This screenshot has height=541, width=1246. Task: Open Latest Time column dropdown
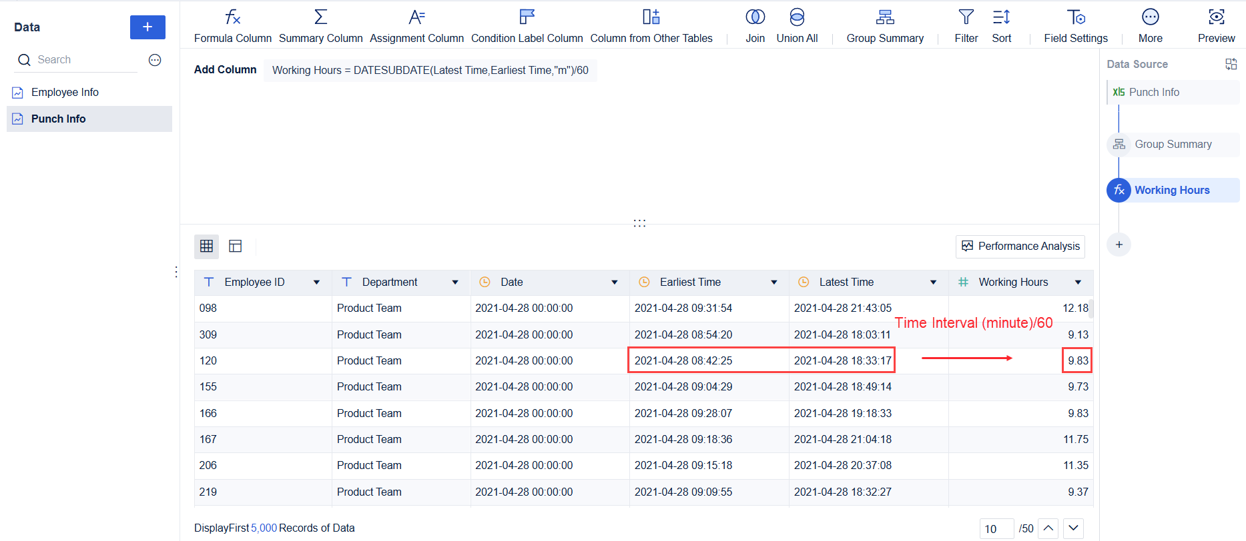(933, 282)
